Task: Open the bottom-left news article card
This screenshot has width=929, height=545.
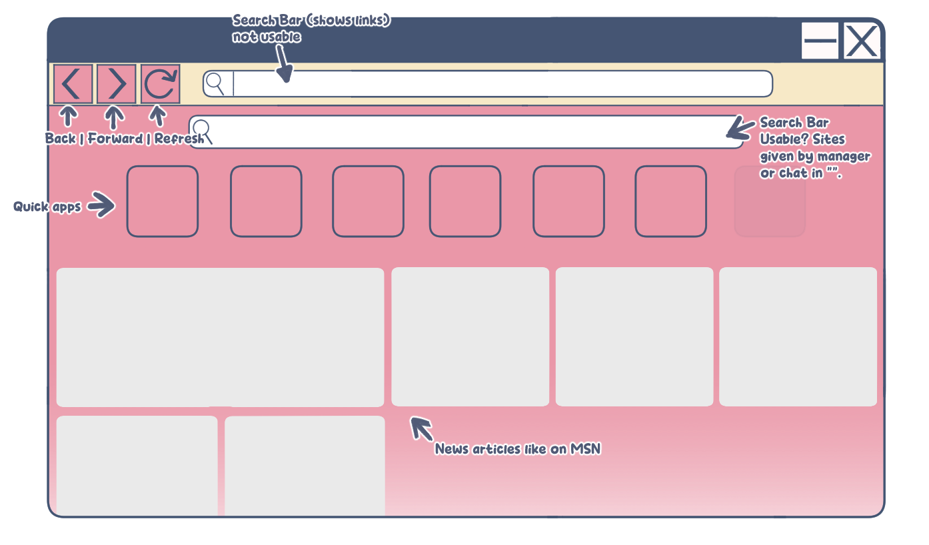Action: click(137, 466)
